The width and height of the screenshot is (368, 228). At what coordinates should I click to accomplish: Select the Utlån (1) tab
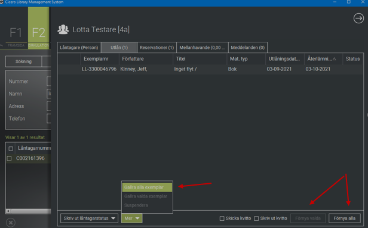(119, 47)
